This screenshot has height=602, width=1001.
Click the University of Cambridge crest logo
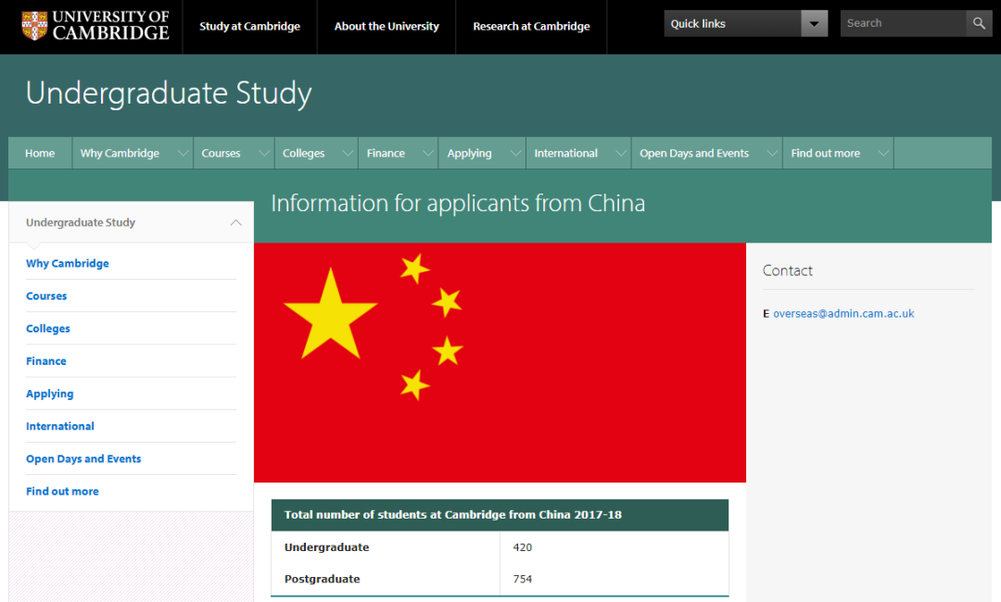(x=34, y=26)
